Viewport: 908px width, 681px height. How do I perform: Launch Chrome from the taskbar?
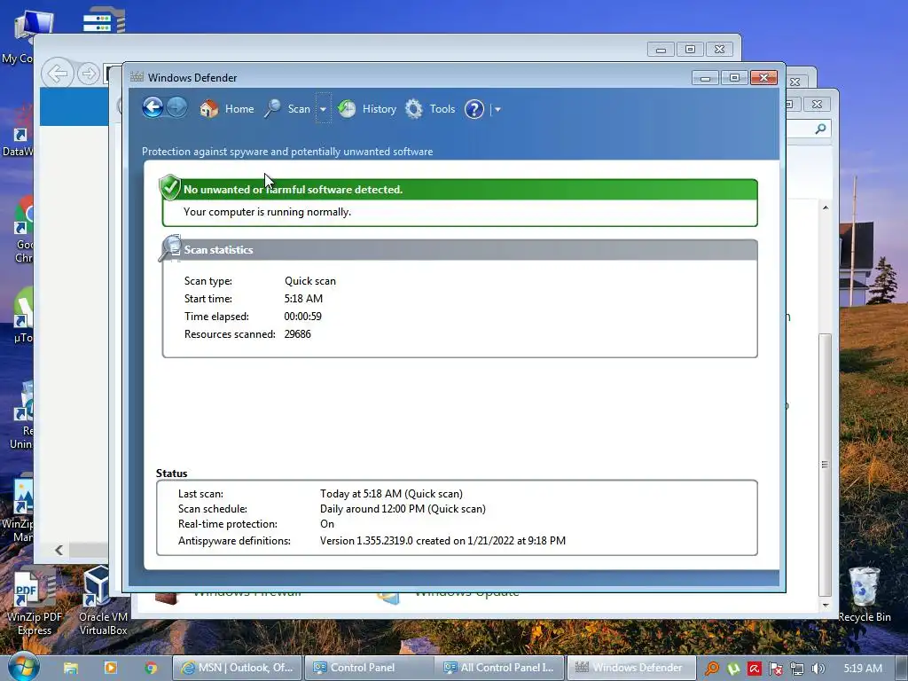[x=151, y=668]
